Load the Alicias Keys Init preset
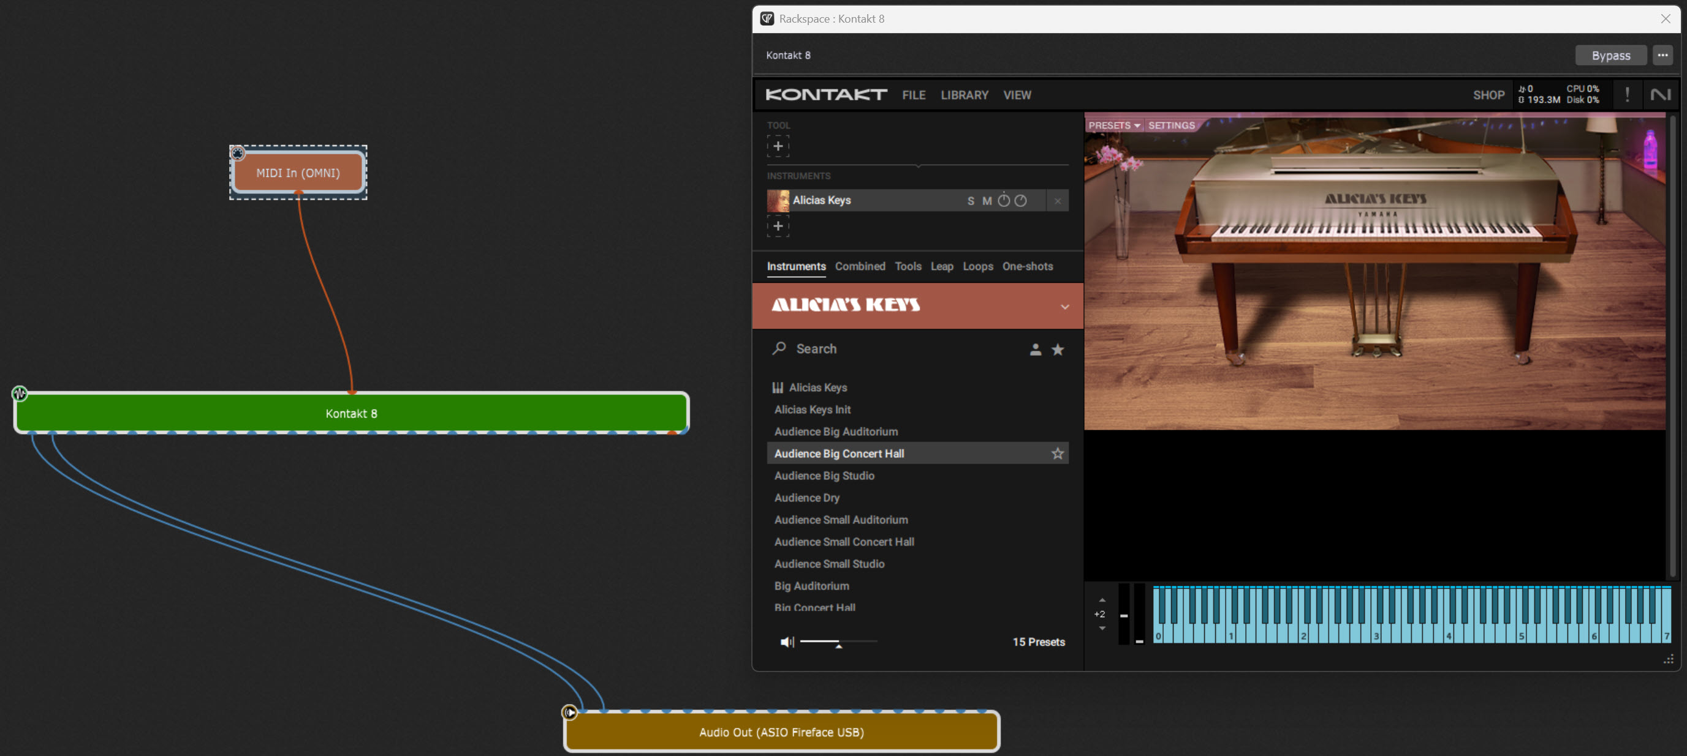1687x756 pixels. pos(917,410)
